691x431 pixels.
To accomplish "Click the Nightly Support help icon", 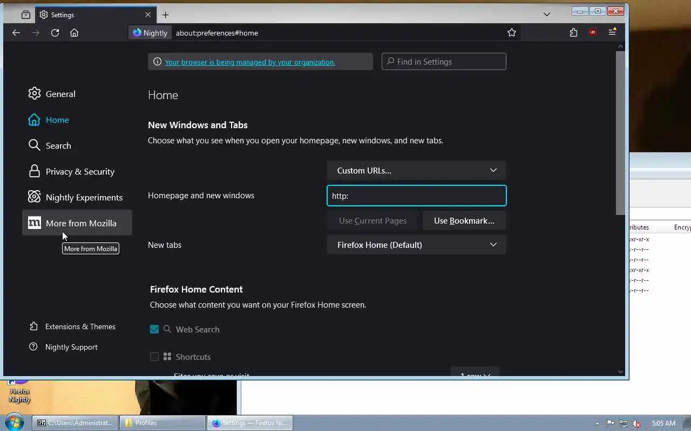I will pyautogui.click(x=33, y=347).
